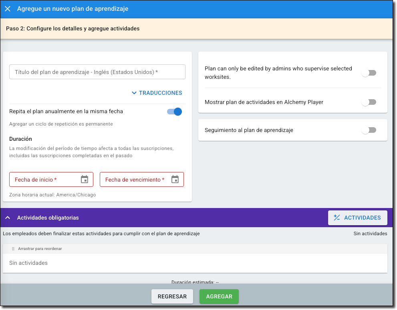Click the drag handle icon beside Arrastrar para reordenar
Image resolution: width=397 pixels, height=310 pixels.
[13, 249]
